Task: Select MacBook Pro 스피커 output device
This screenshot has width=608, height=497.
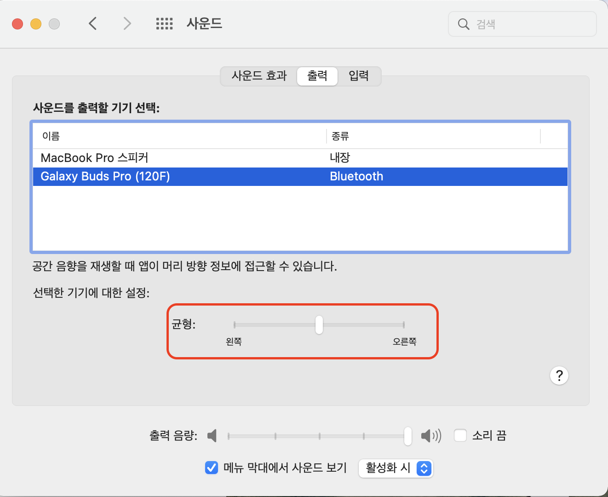Action: pyautogui.click(x=300, y=158)
